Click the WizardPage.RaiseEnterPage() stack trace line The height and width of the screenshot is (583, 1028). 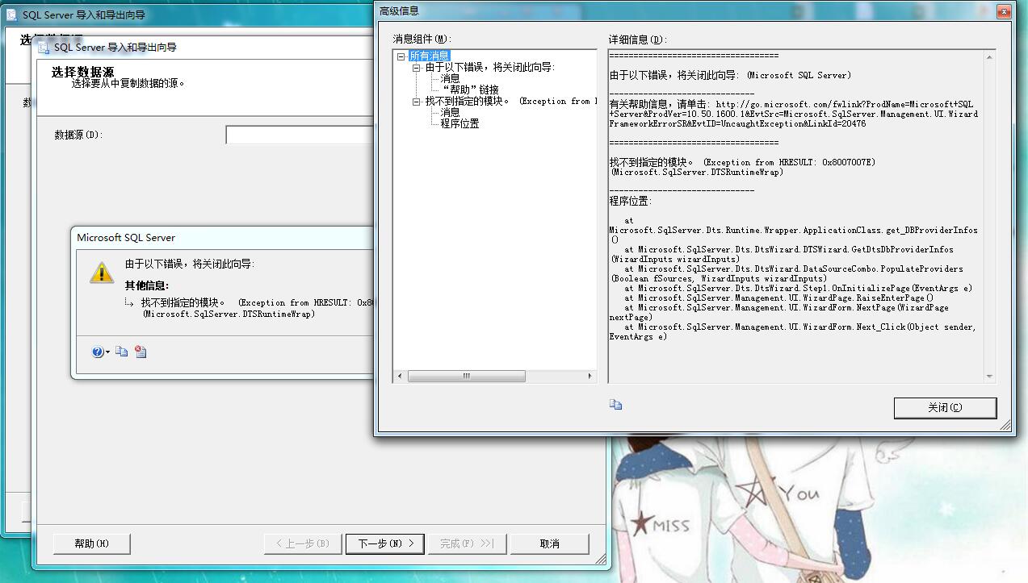[x=778, y=298]
